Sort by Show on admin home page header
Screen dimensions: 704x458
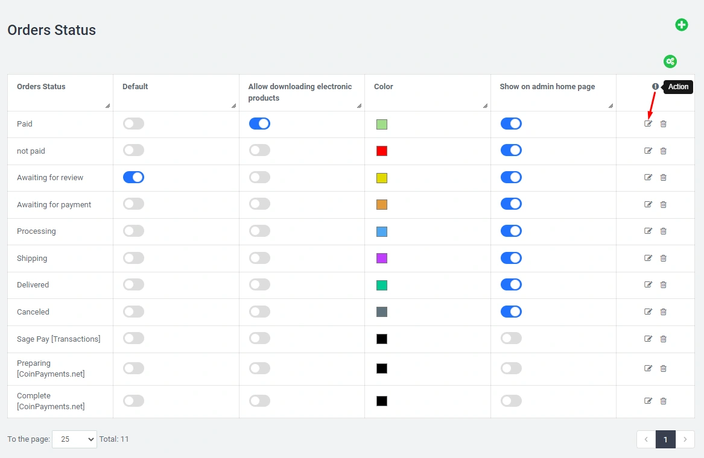pyautogui.click(x=547, y=87)
